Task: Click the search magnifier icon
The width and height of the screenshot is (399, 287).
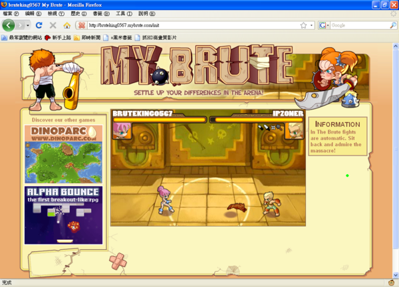Action: [x=393, y=25]
